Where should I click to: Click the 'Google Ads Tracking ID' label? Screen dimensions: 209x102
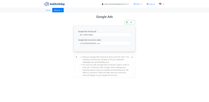click(x=87, y=31)
